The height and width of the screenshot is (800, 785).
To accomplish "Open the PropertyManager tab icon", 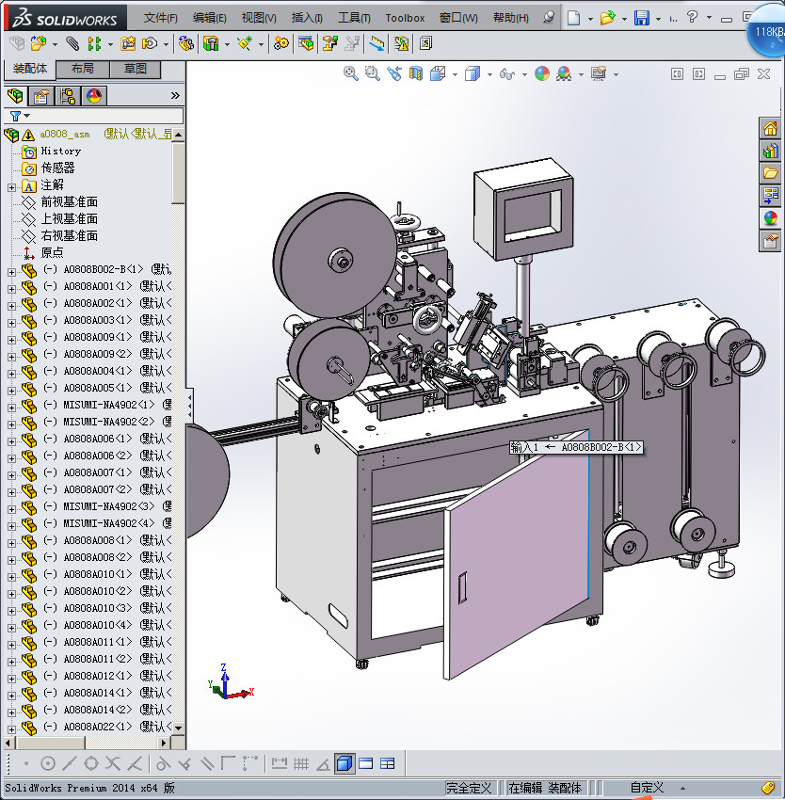I will (41, 95).
